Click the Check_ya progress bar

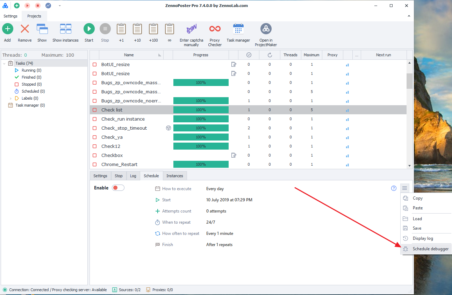click(x=201, y=137)
